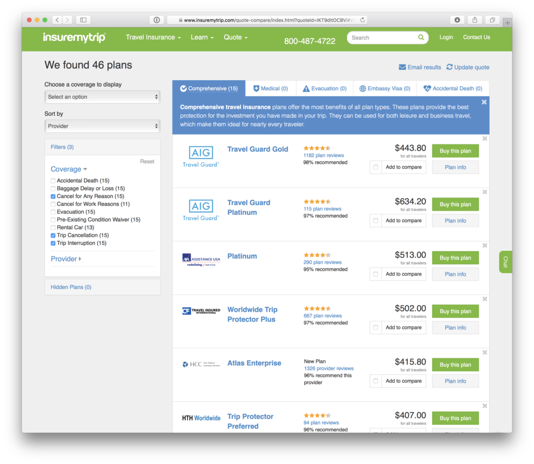This screenshot has height=464, width=534.
Task: Reload the page in address bar
Action: [x=363, y=20]
